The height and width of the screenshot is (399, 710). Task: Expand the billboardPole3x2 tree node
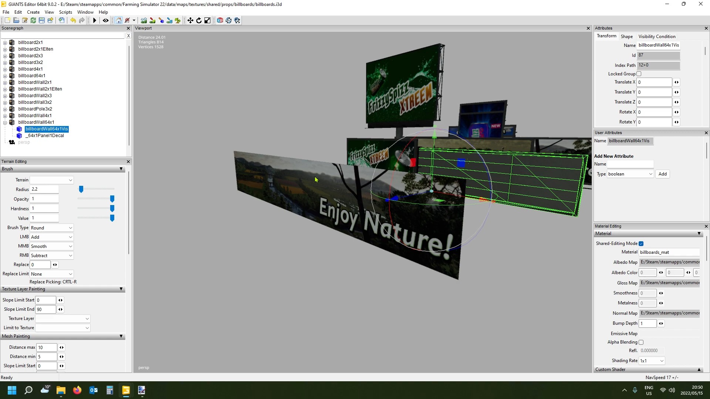5,109
